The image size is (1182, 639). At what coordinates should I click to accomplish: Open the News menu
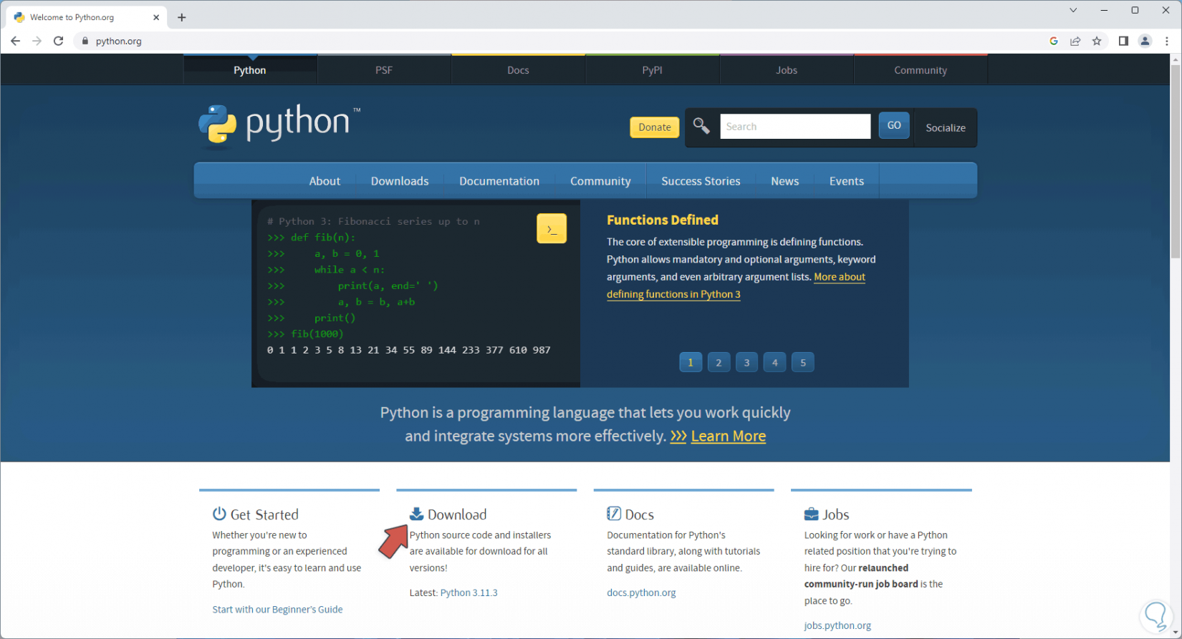click(785, 181)
